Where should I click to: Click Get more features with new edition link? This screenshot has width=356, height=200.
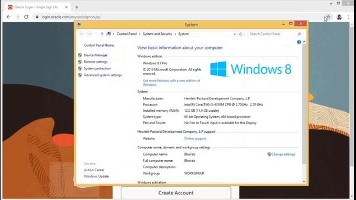[171, 83]
